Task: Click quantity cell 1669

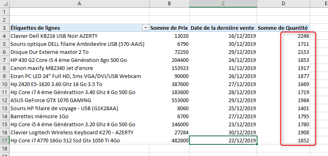Action: [x=283, y=84]
